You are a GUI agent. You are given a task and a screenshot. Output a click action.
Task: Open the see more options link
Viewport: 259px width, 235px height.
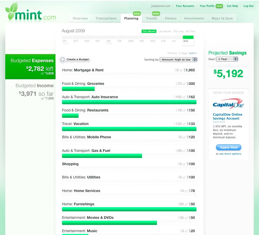[x=230, y=154]
